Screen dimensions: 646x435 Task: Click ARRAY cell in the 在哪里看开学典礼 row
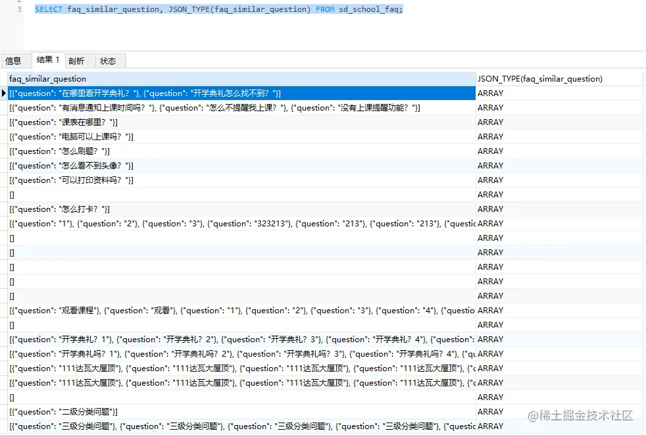(559, 93)
